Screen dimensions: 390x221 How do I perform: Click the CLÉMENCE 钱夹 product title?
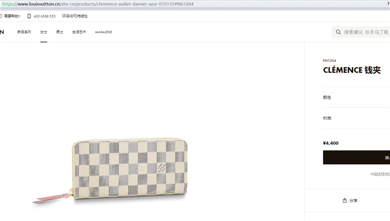352,70
